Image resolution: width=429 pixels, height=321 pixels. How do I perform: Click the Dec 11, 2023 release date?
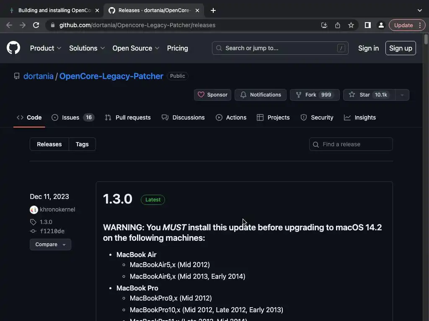49,196
